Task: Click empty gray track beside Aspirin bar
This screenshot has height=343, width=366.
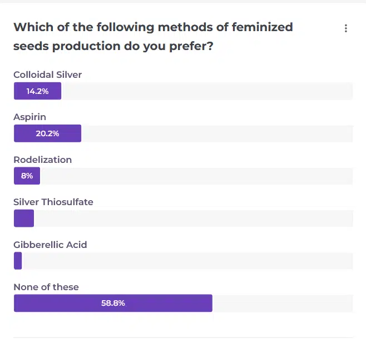Action: click(x=217, y=133)
